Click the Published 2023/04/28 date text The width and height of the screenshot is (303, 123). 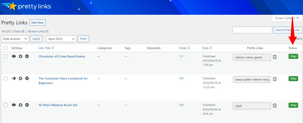(x=212, y=61)
